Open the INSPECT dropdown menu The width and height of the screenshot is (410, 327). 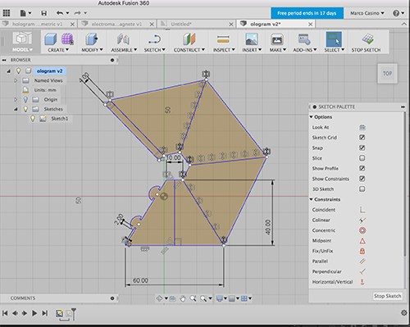[x=224, y=50]
